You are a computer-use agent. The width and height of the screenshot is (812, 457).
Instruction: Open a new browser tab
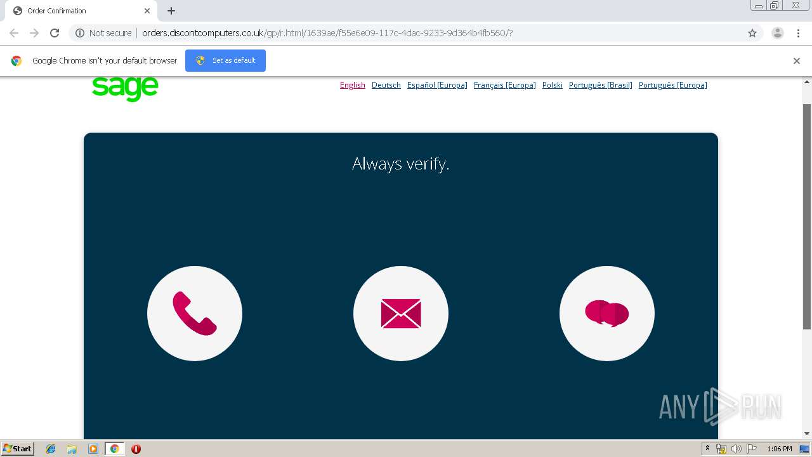171,11
